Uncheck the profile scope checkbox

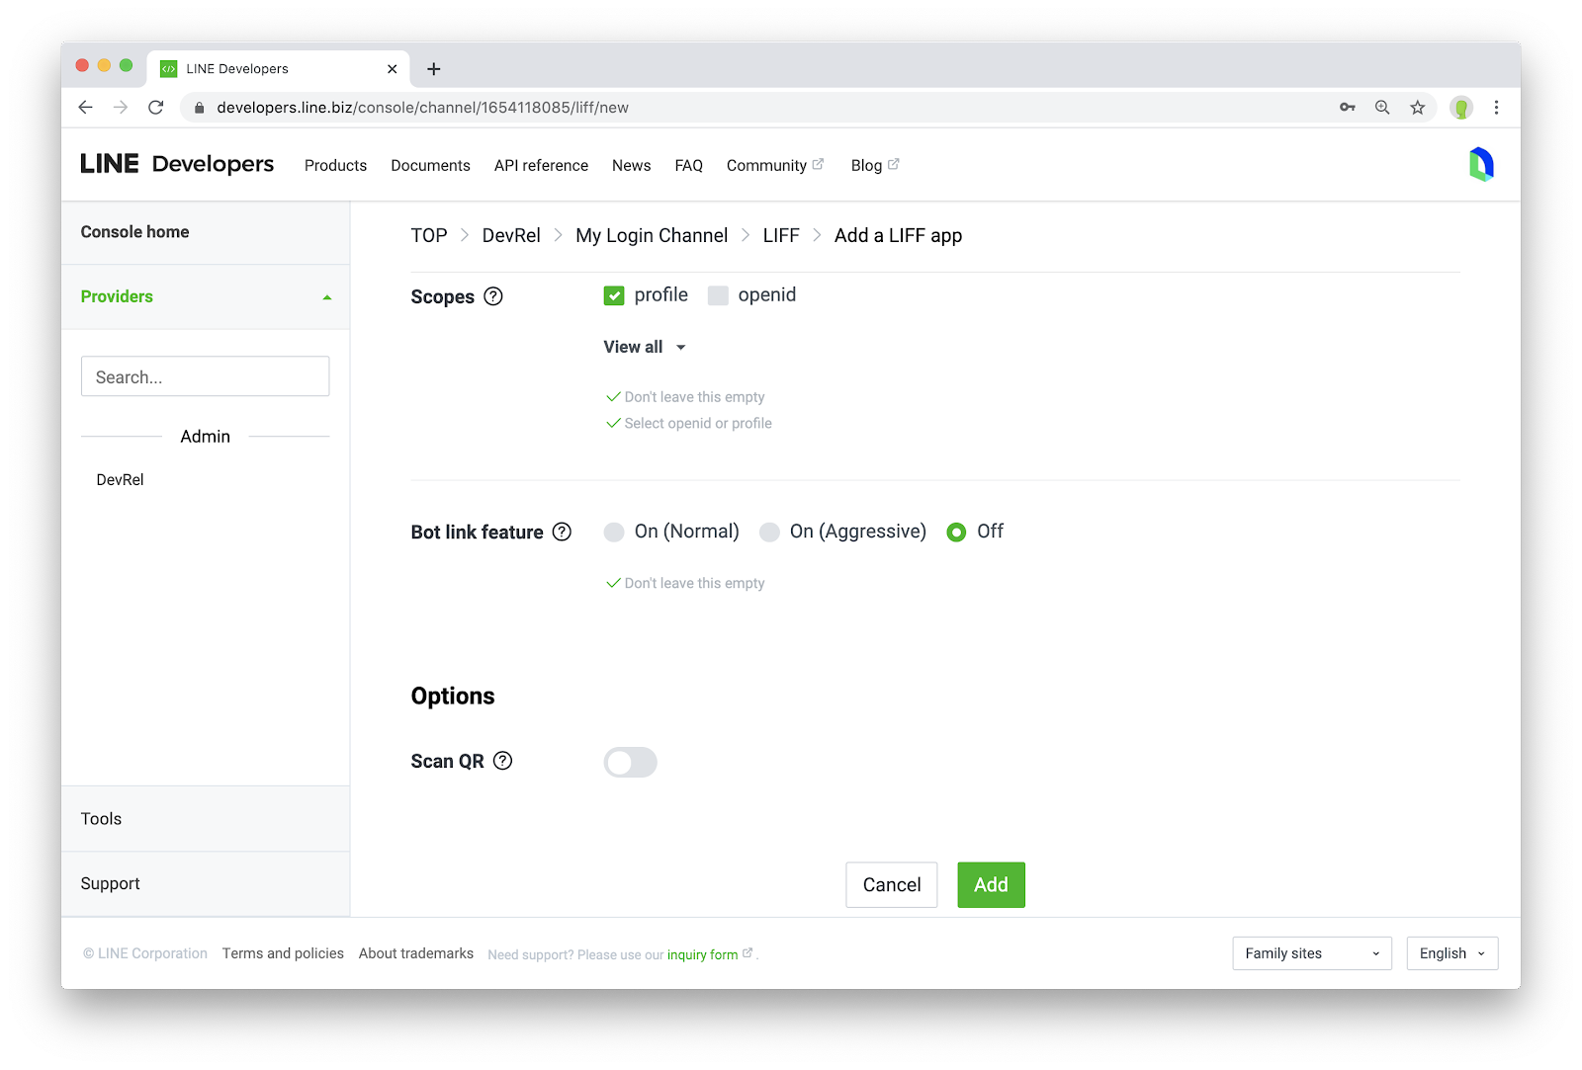point(614,295)
